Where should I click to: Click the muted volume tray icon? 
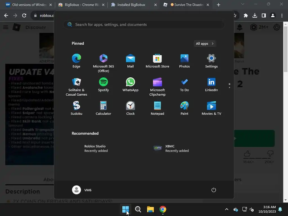[252, 209]
